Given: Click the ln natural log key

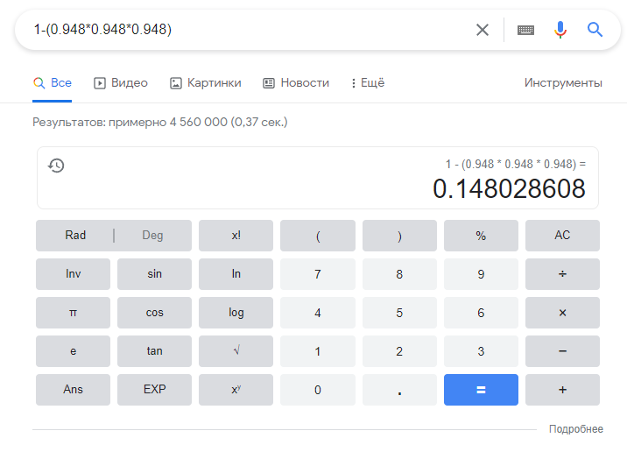Looking at the screenshot, I should [x=236, y=274].
